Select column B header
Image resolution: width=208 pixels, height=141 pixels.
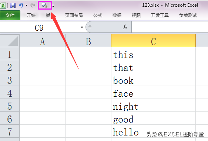[88, 41]
